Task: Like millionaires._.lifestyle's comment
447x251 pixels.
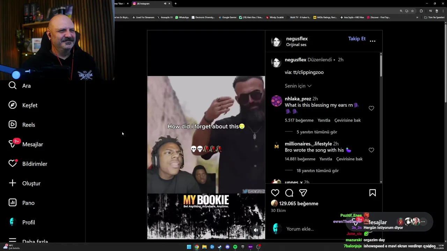Action: pos(371,150)
